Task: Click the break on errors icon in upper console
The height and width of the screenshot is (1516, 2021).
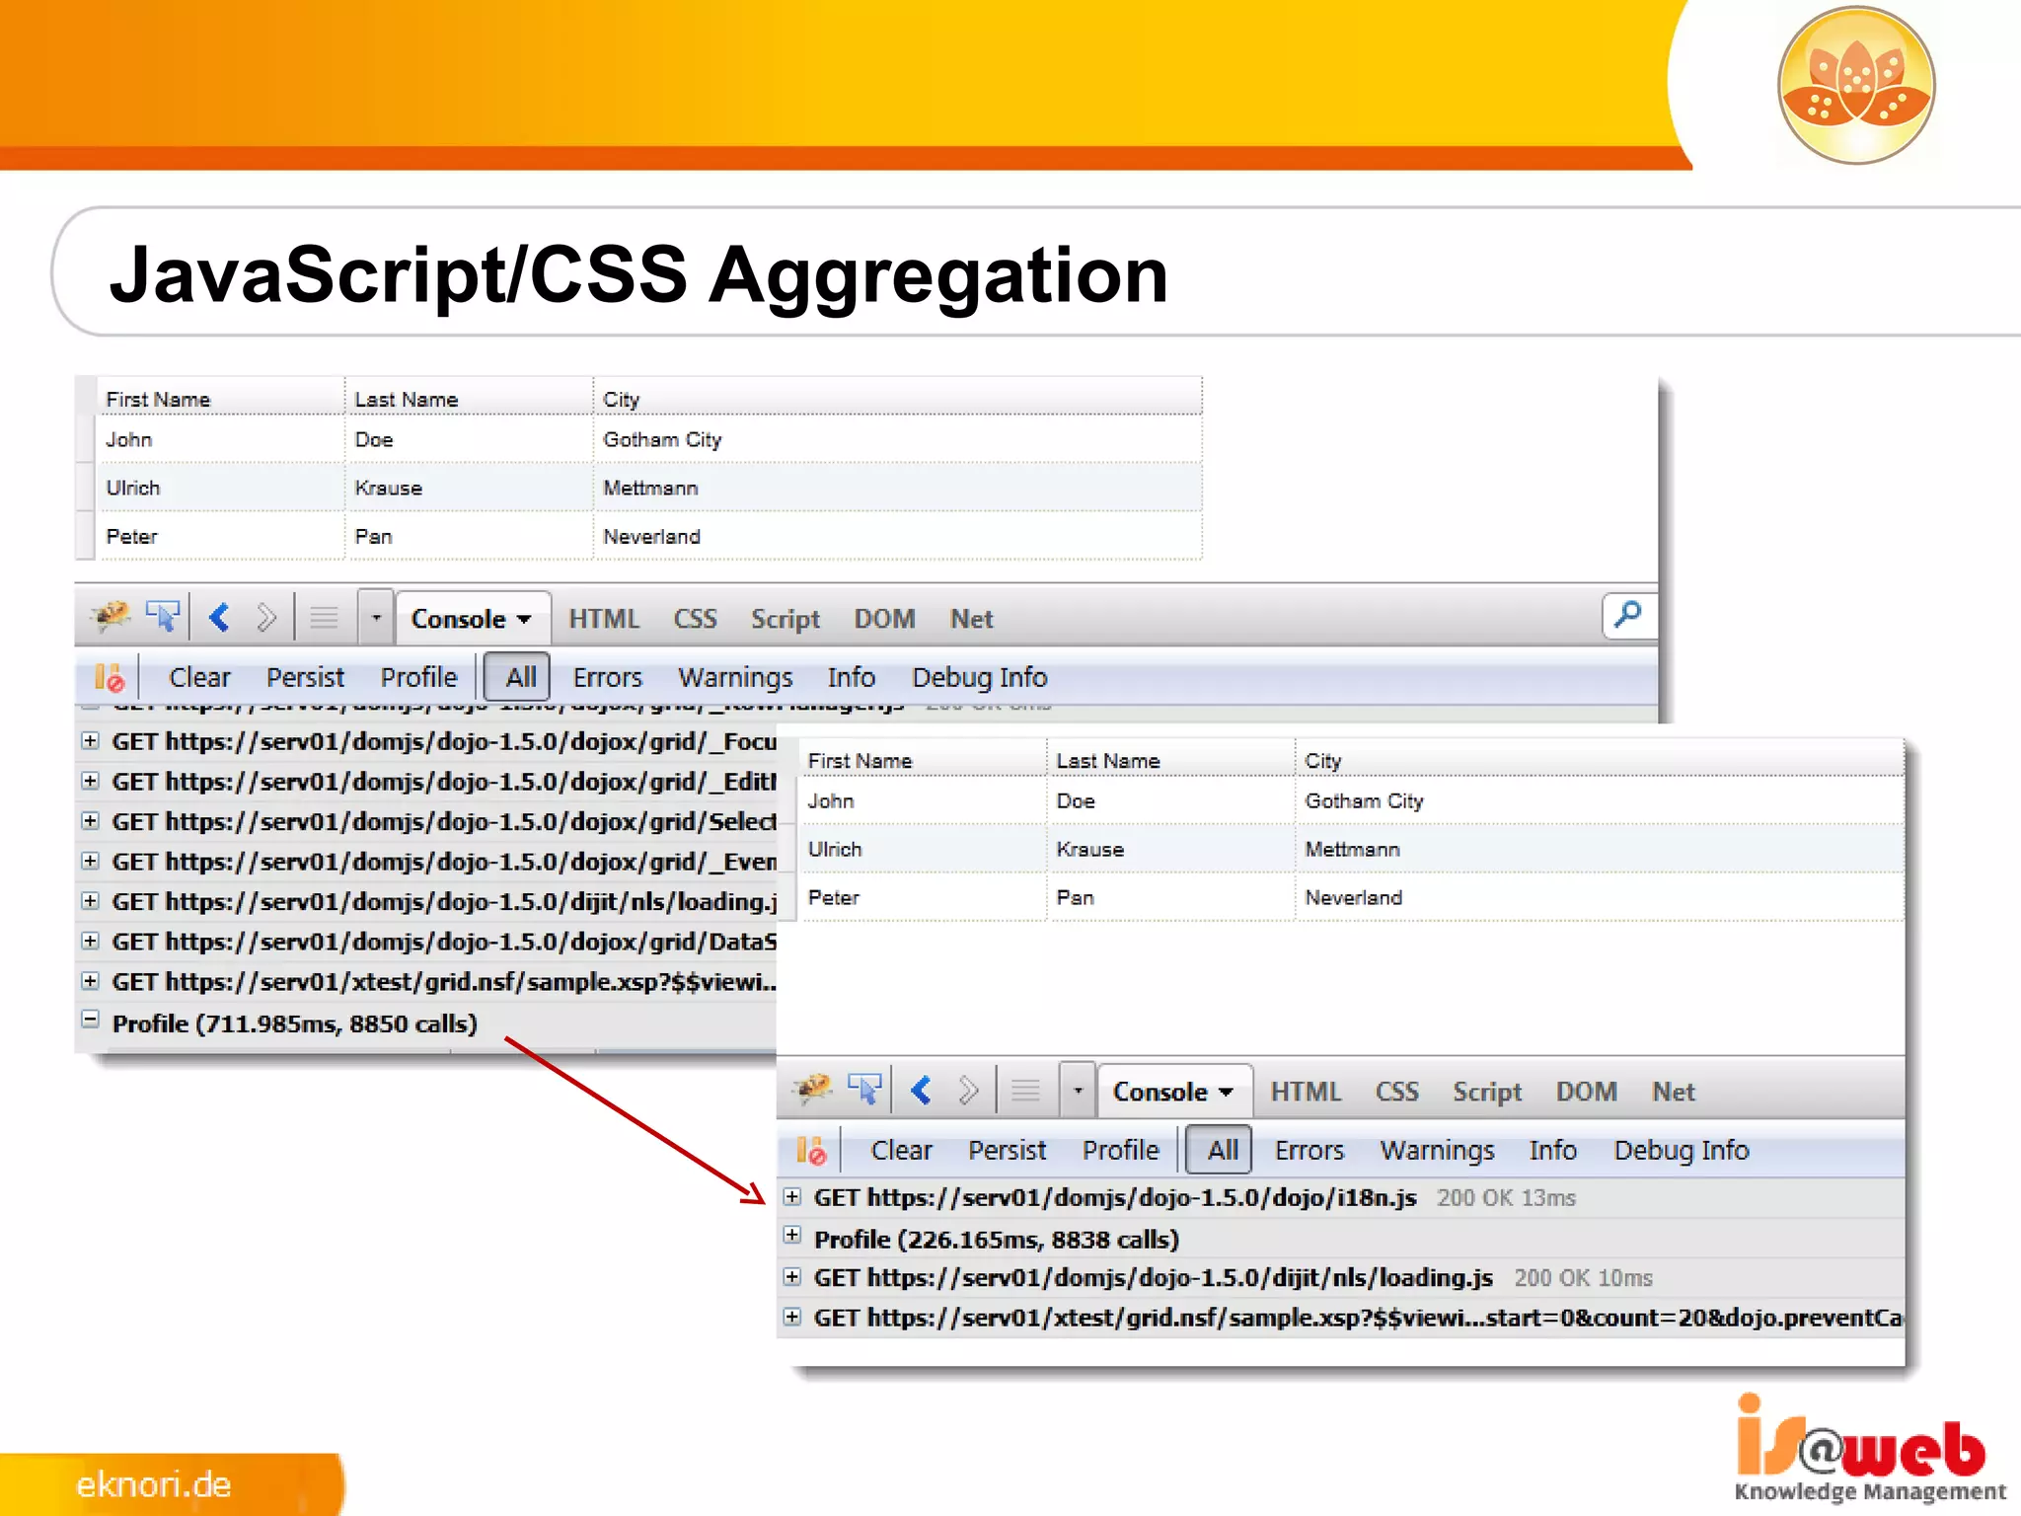Action: tap(109, 677)
